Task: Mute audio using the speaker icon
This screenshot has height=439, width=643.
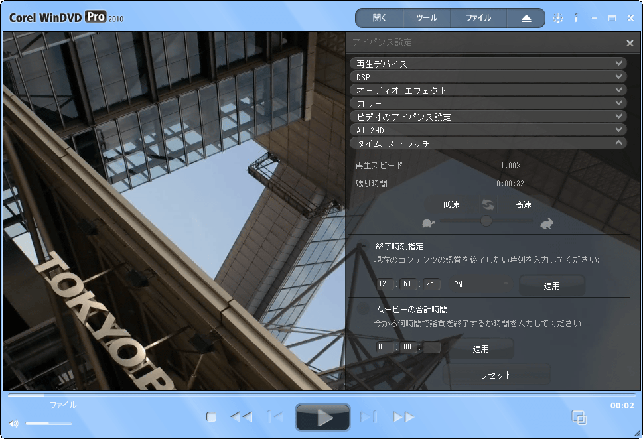Action: pyautogui.click(x=14, y=424)
